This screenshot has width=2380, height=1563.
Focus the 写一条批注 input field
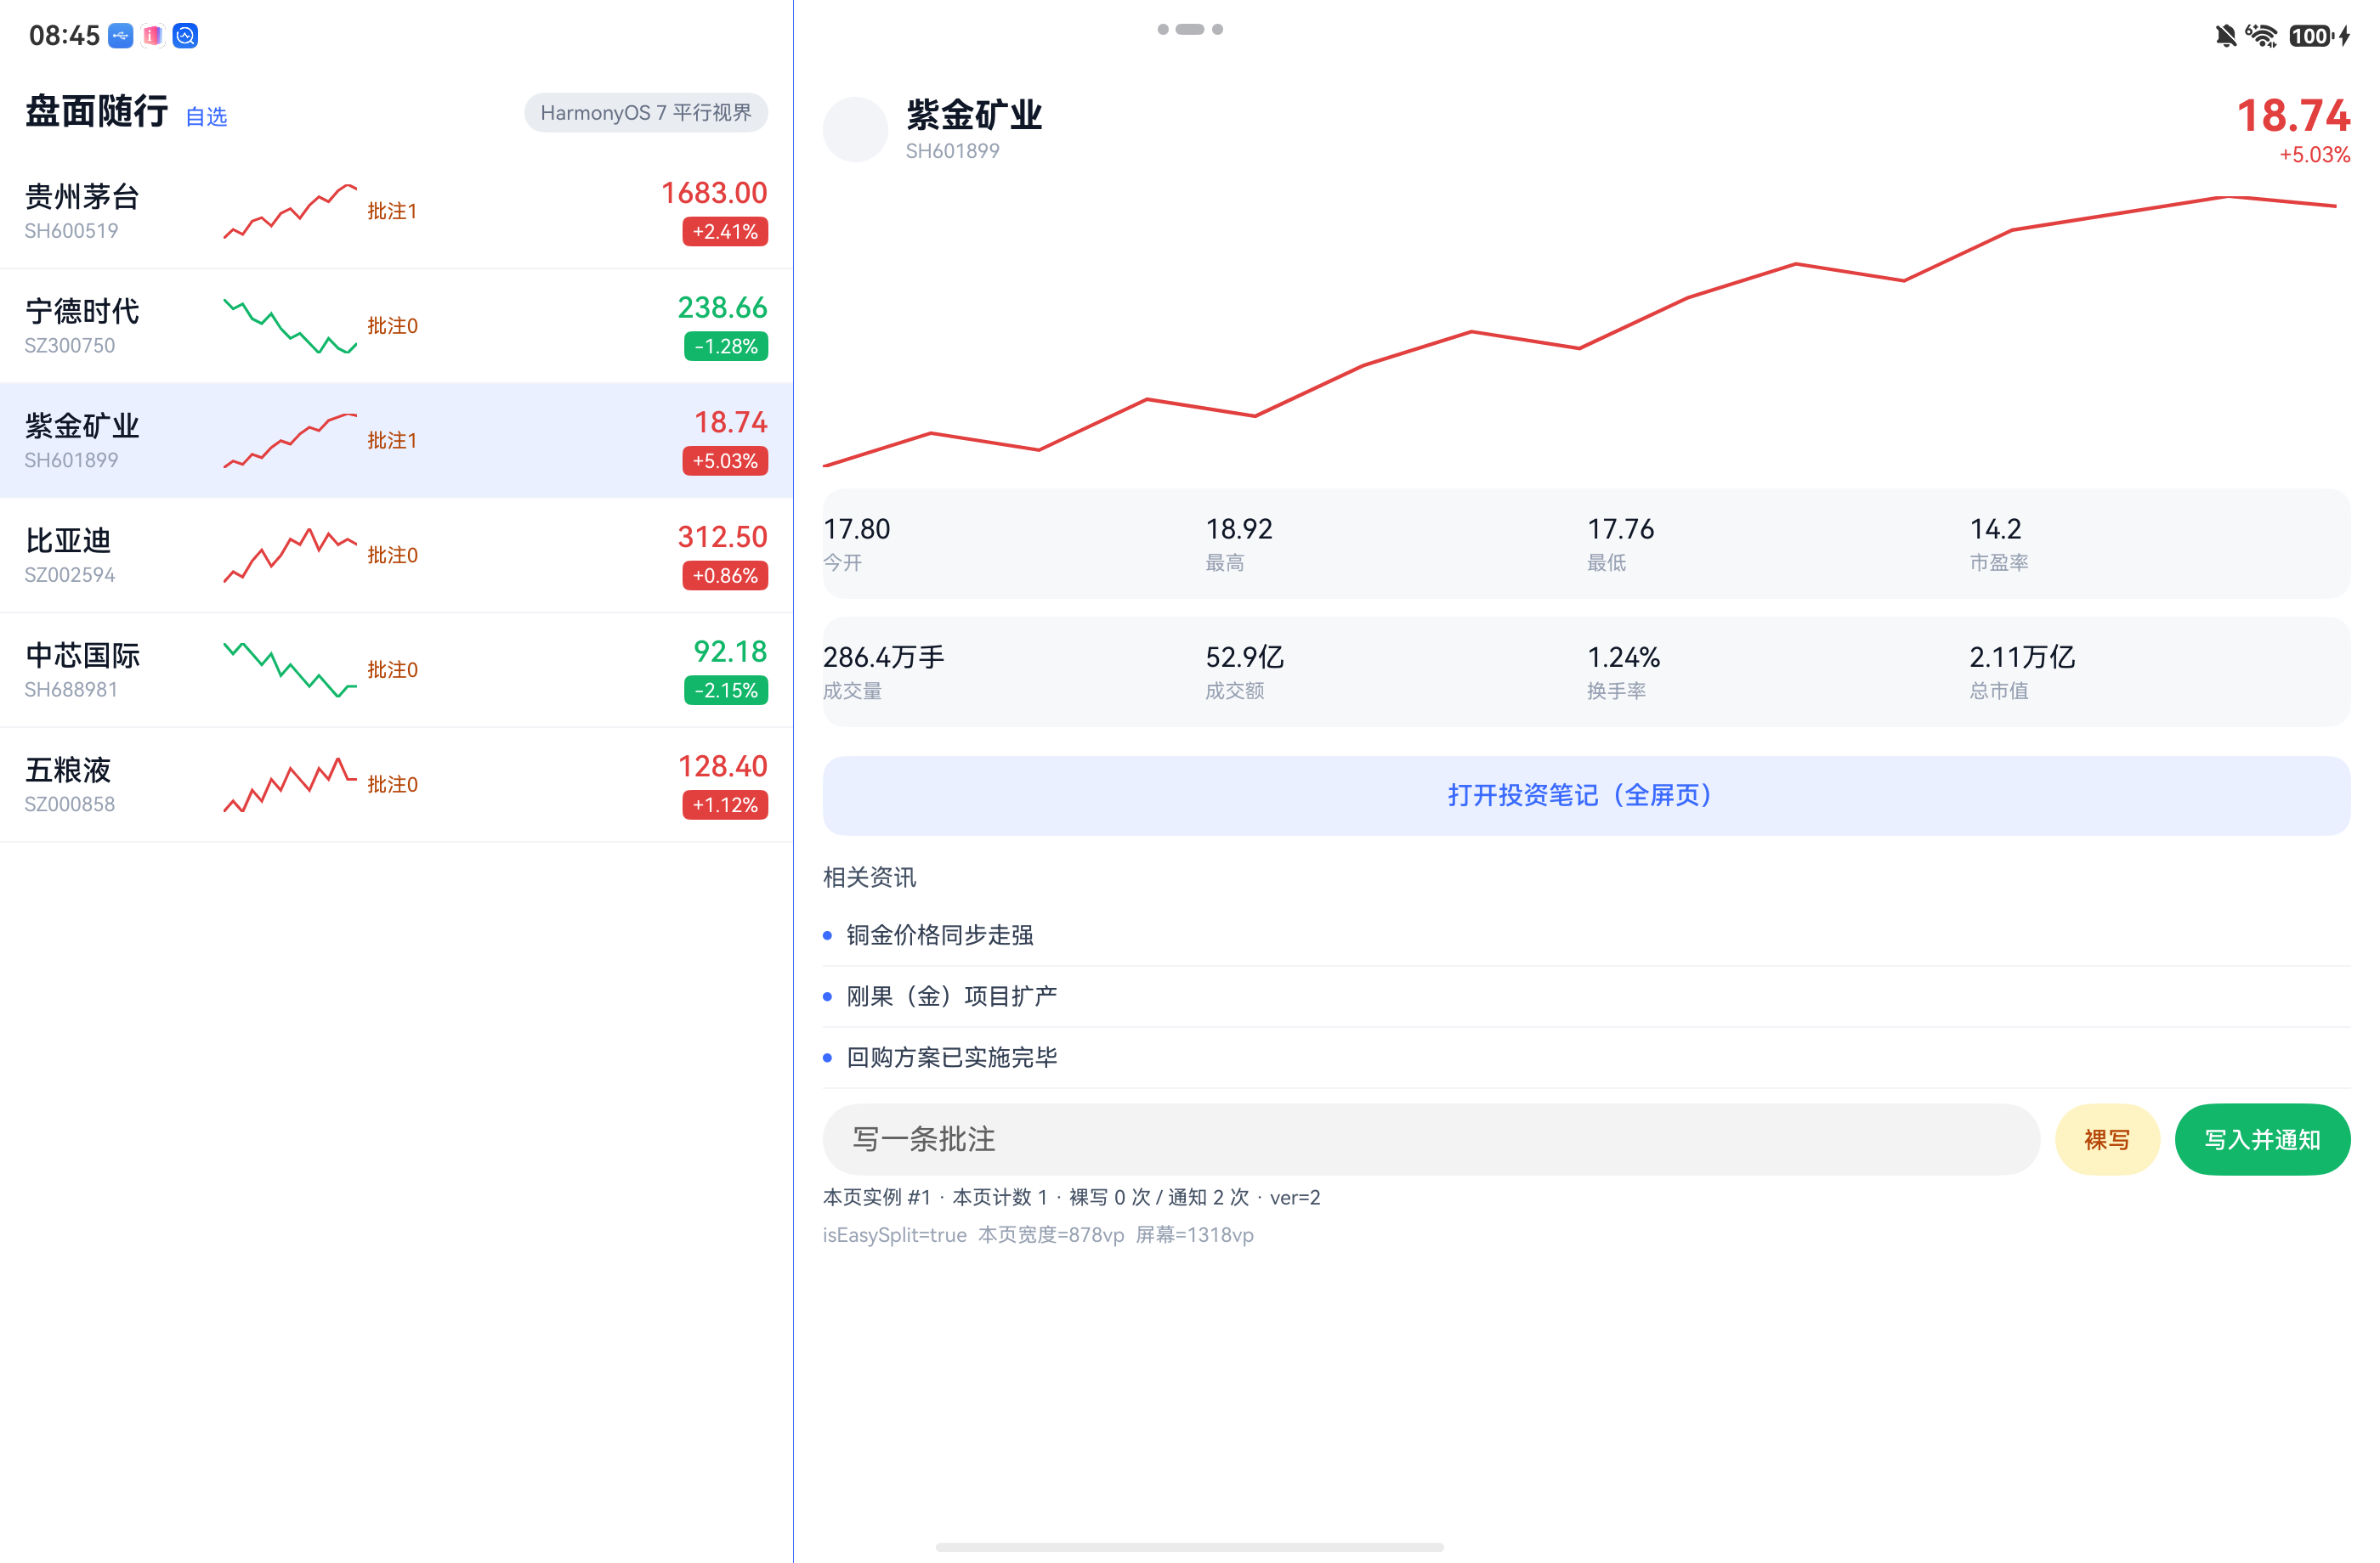pyautogui.click(x=1431, y=1139)
